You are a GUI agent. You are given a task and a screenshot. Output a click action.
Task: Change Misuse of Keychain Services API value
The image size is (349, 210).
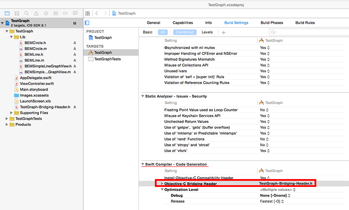(265, 115)
